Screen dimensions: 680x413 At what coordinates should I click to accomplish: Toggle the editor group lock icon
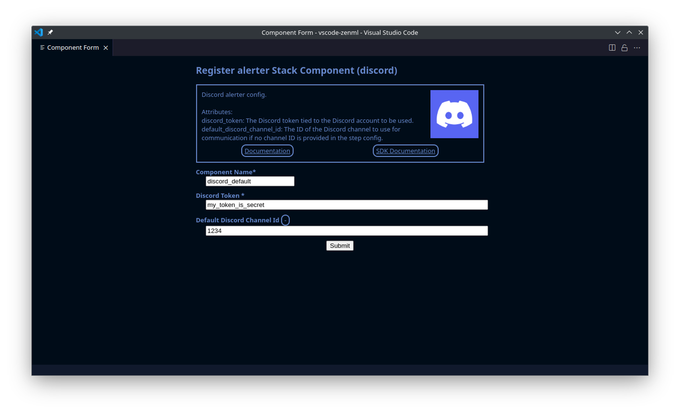tap(624, 48)
